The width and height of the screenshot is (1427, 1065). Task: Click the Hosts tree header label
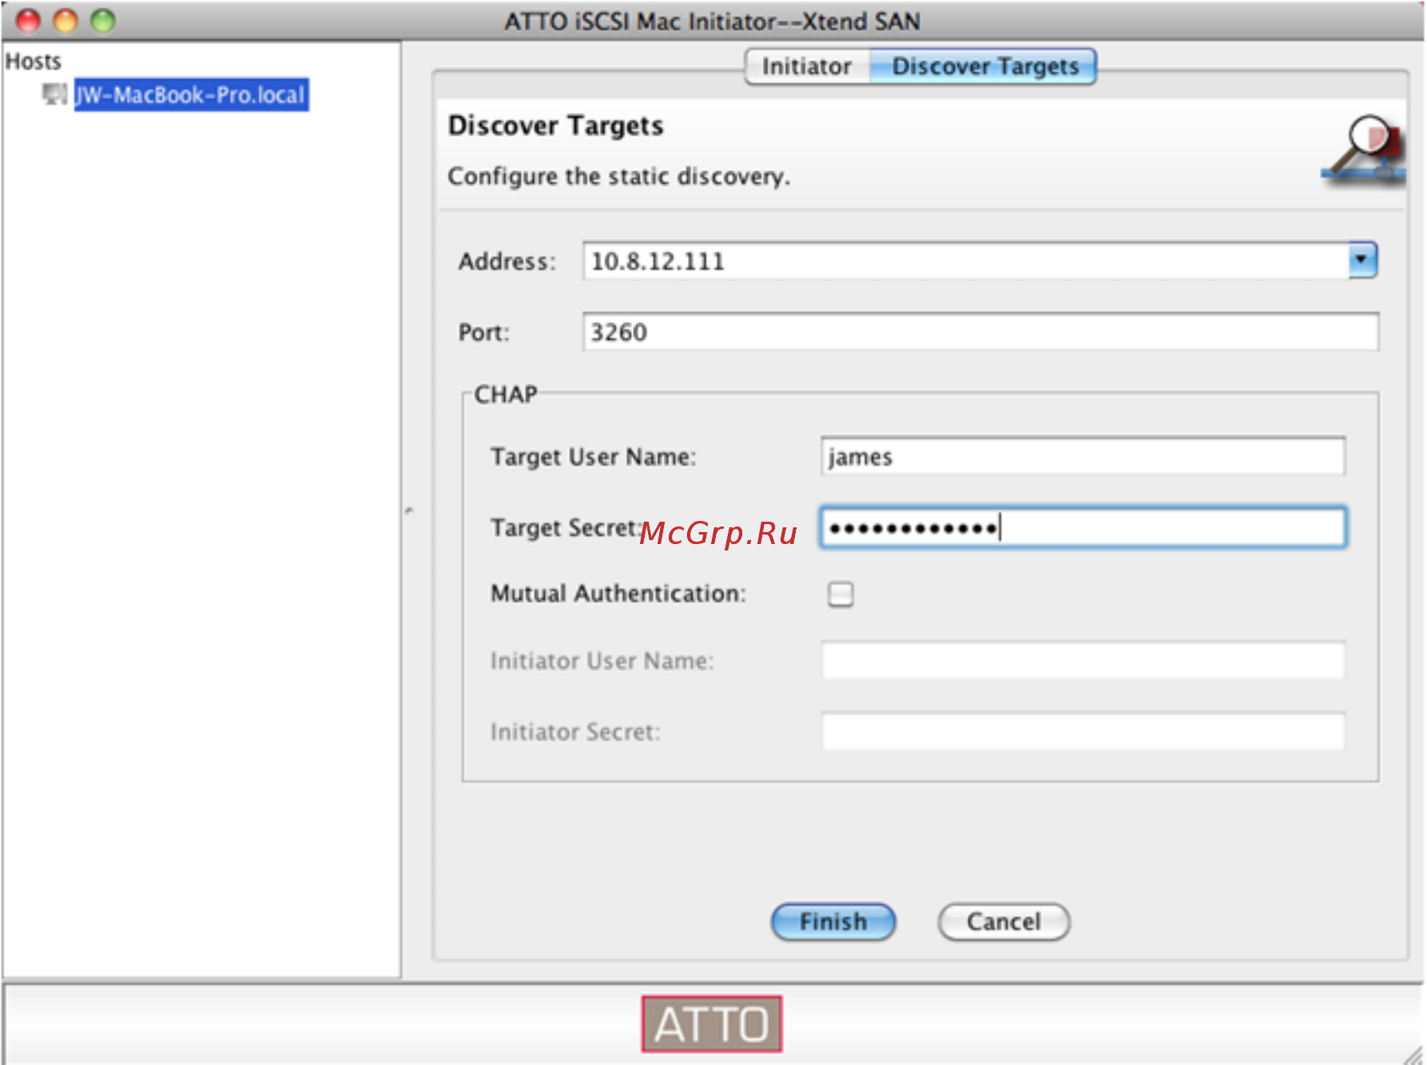(x=34, y=62)
